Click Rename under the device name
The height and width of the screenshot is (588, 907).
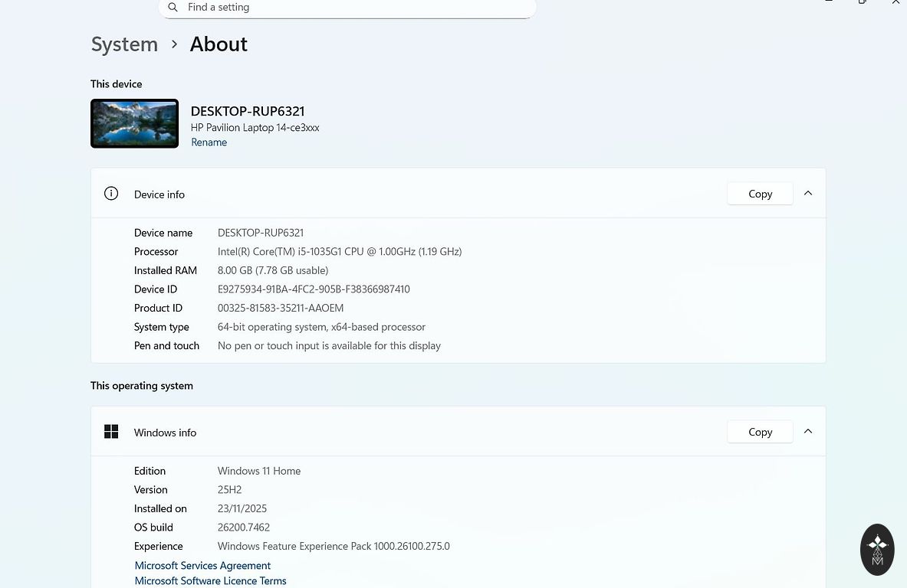[209, 142]
